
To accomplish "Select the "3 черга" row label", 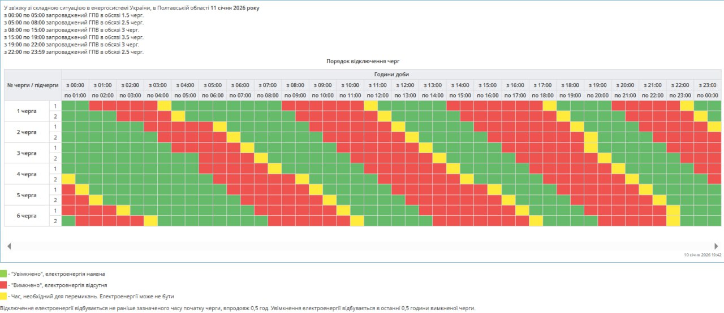I will click(x=27, y=153).
